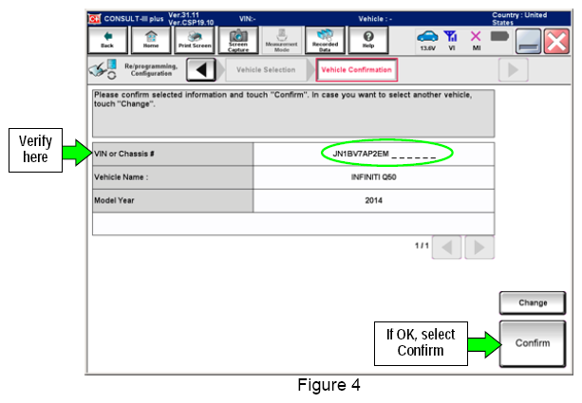582x403 pixels.
Task: Click the VIN or Chassis # label
Action: (x=124, y=154)
